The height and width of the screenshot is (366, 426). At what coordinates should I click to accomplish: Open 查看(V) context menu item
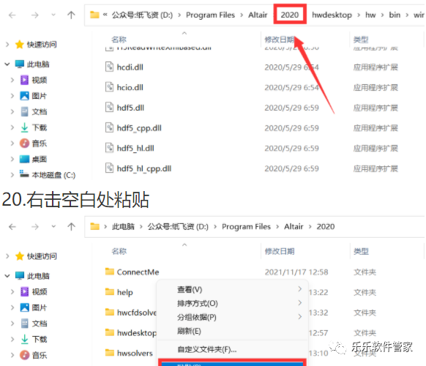pyautogui.click(x=233, y=290)
